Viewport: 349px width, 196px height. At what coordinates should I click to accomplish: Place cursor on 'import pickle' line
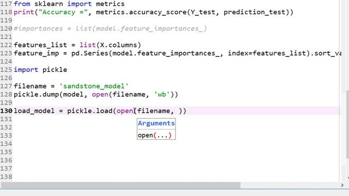click(x=40, y=70)
